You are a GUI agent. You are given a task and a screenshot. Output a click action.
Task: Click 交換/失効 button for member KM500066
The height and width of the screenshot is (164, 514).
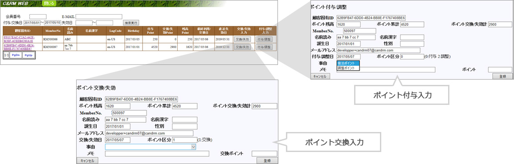click(x=242, y=39)
